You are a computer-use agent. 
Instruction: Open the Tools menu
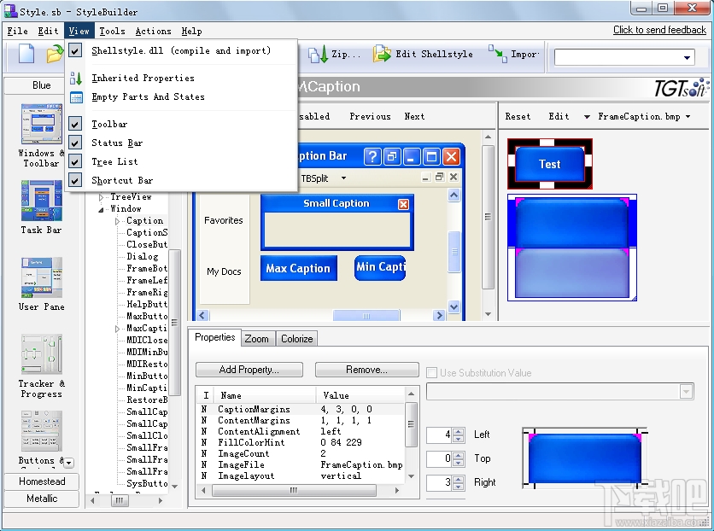coord(112,31)
